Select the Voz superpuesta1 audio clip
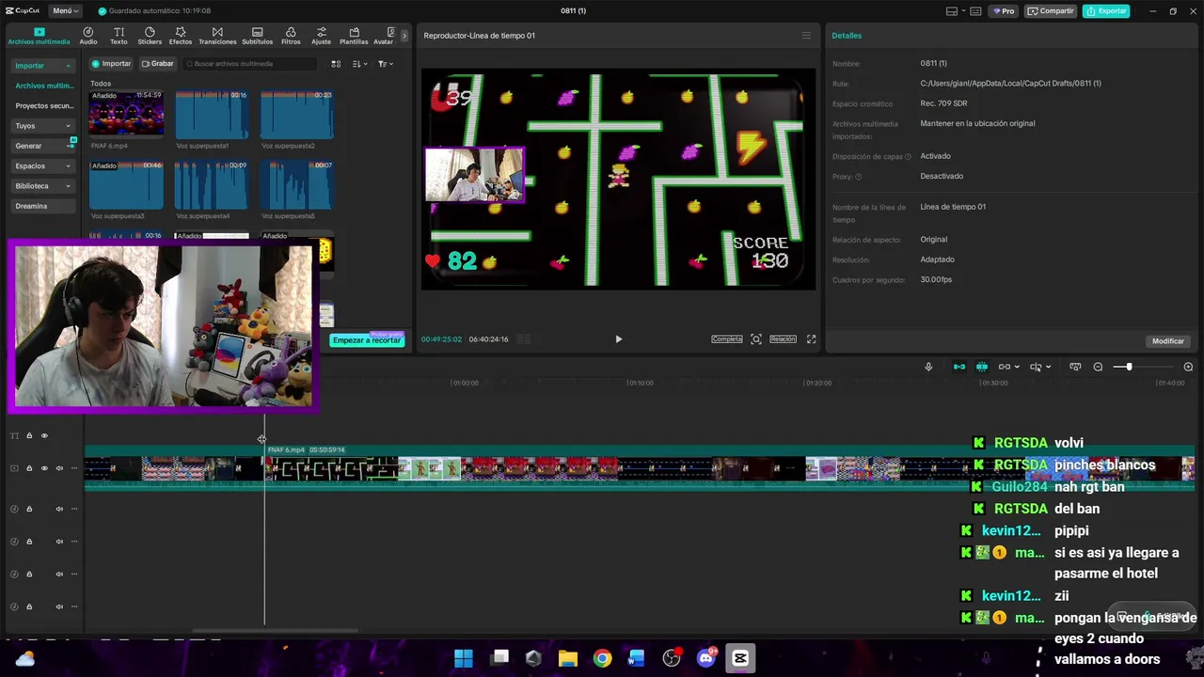The image size is (1204, 677). tap(212, 114)
